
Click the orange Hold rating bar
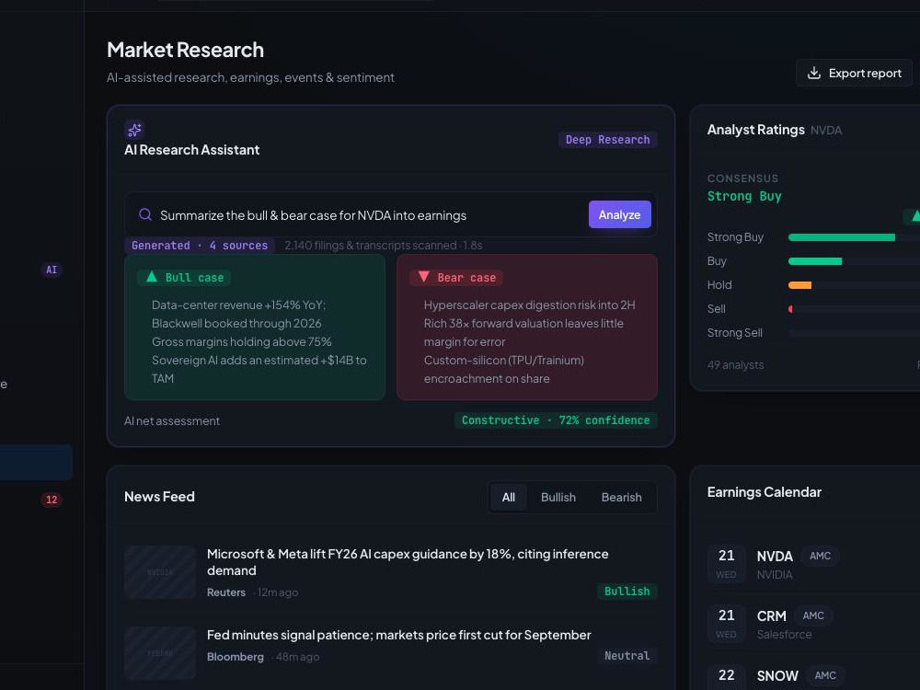(x=799, y=285)
